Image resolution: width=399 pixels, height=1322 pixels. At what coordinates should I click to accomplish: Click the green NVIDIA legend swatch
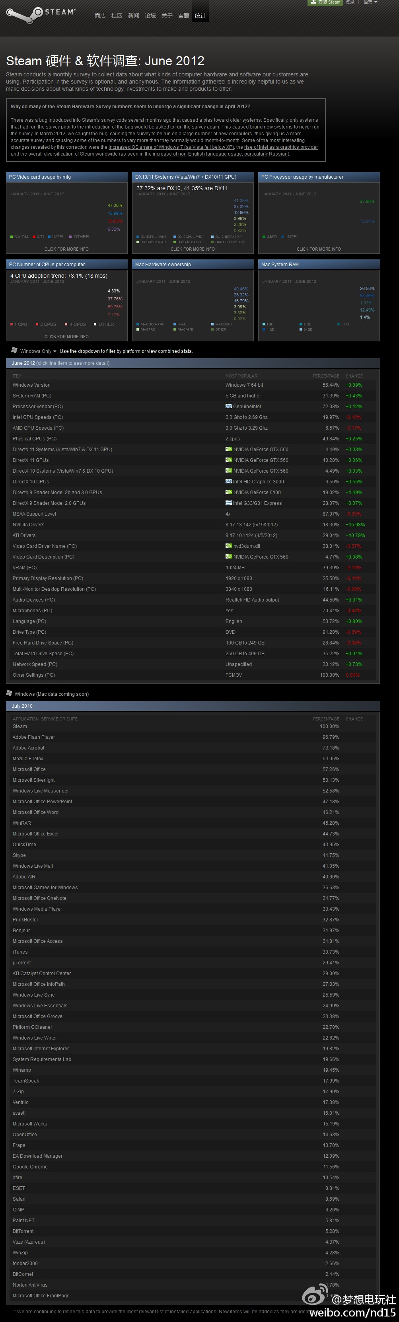tap(11, 237)
